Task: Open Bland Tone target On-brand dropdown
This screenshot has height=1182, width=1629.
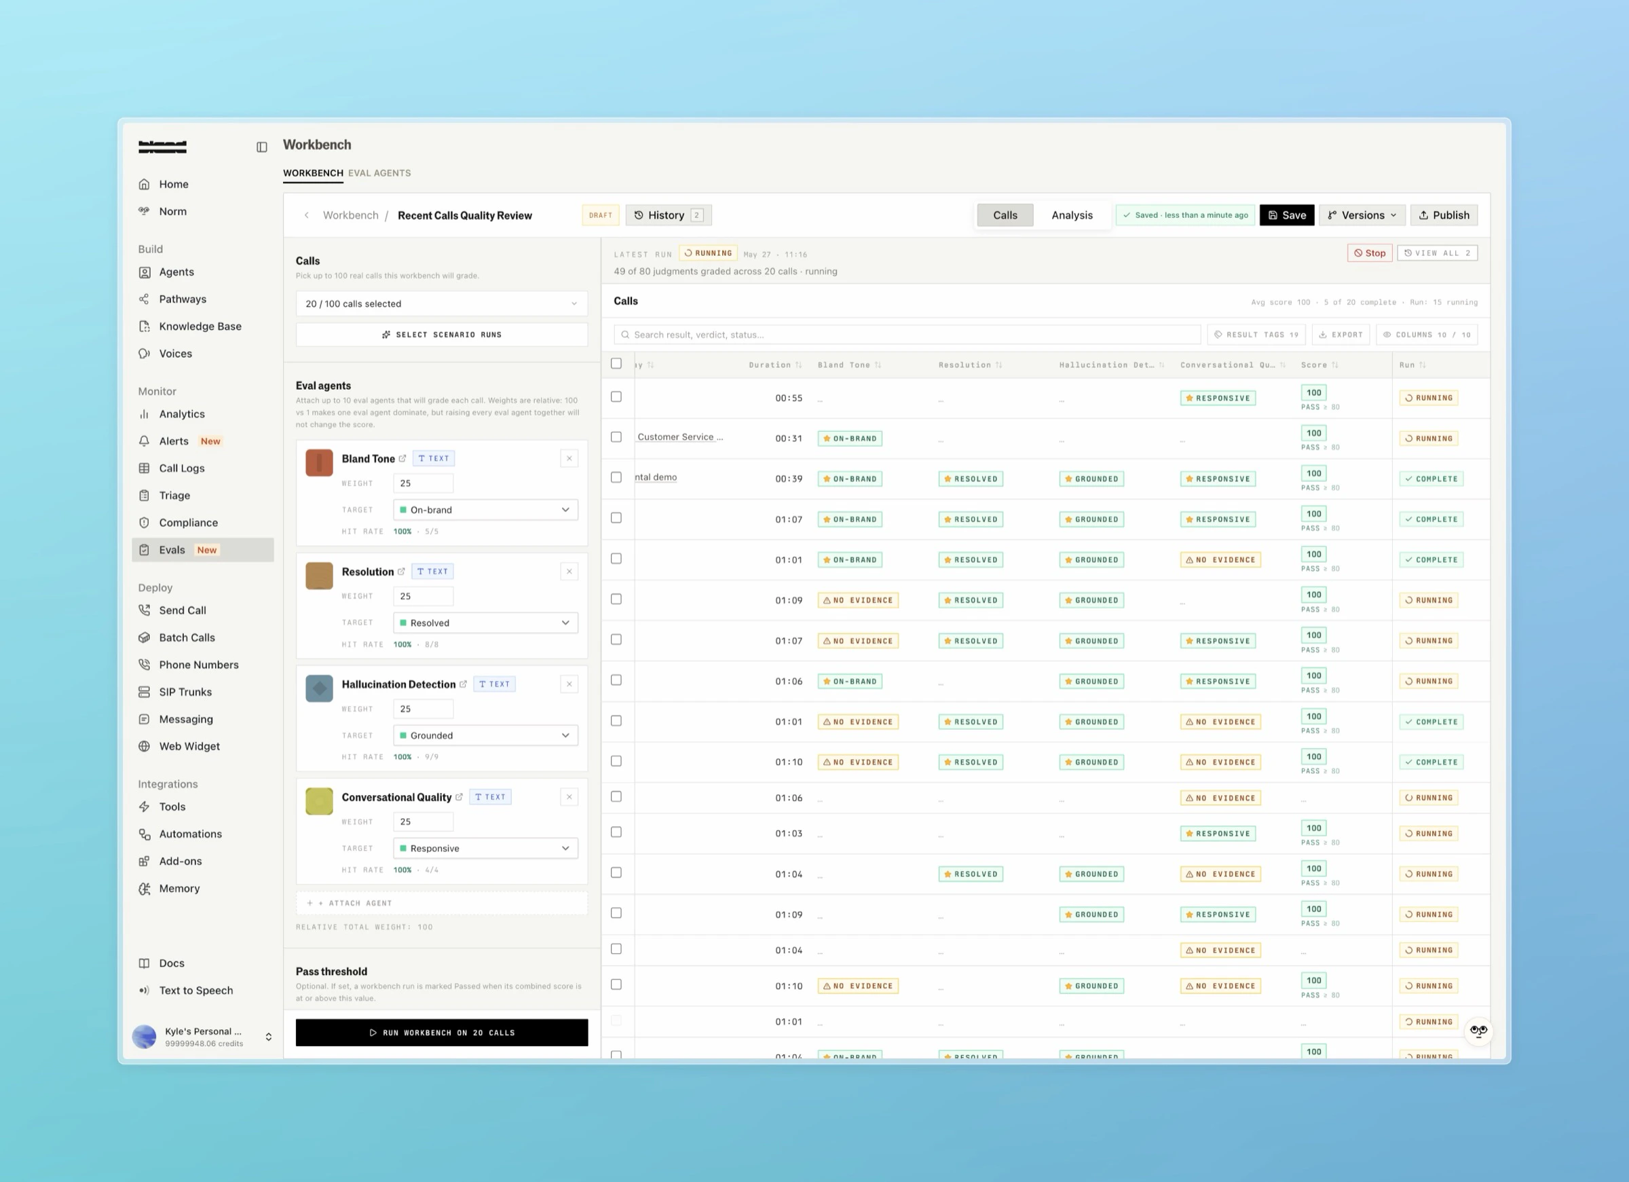Action: (485, 510)
